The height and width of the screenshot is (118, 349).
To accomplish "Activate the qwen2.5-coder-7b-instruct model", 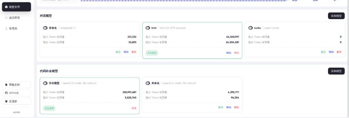I will (x=221, y=107).
